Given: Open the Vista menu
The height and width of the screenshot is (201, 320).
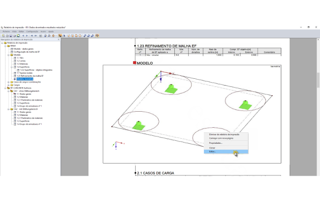Looking at the screenshot, I should [14, 32].
